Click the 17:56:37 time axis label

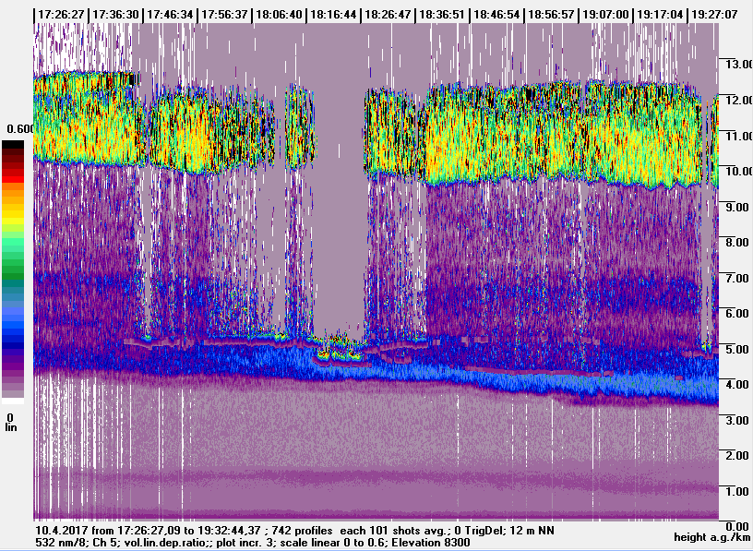(x=224, y=15)
